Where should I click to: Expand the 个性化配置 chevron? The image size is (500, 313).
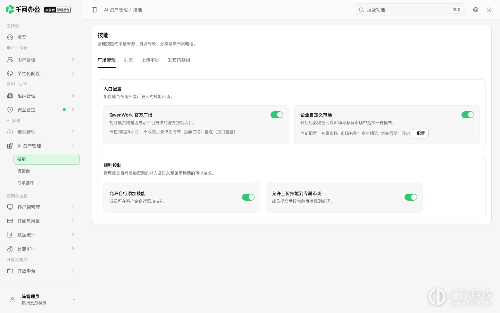(73, 73)
